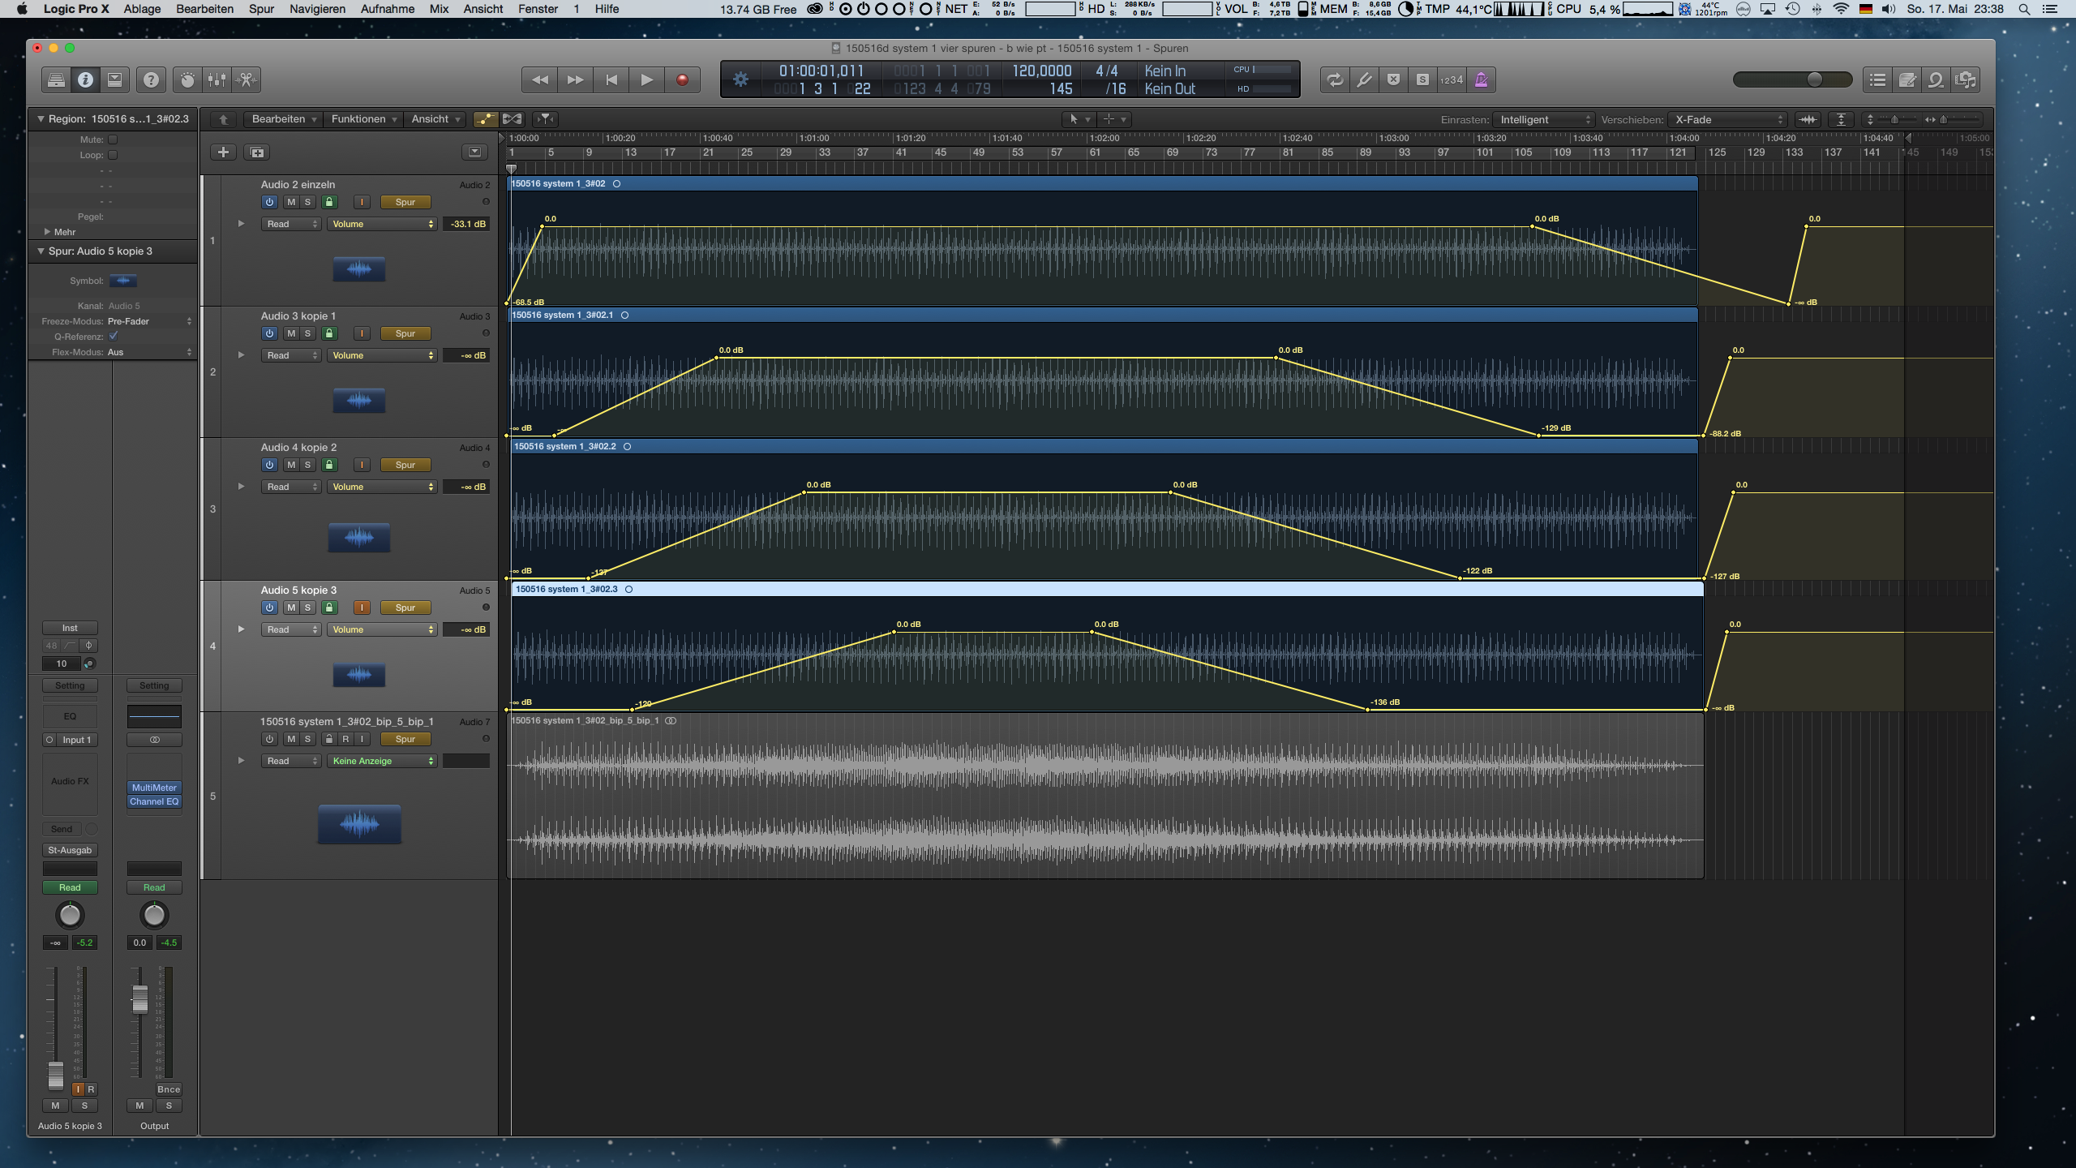Toggle the Flex view button
Screen dimensions: 2076x1168
pos(513,119)
